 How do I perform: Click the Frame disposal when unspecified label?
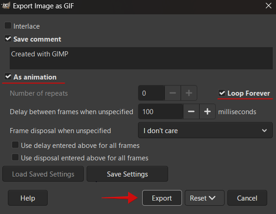[60, 131]
